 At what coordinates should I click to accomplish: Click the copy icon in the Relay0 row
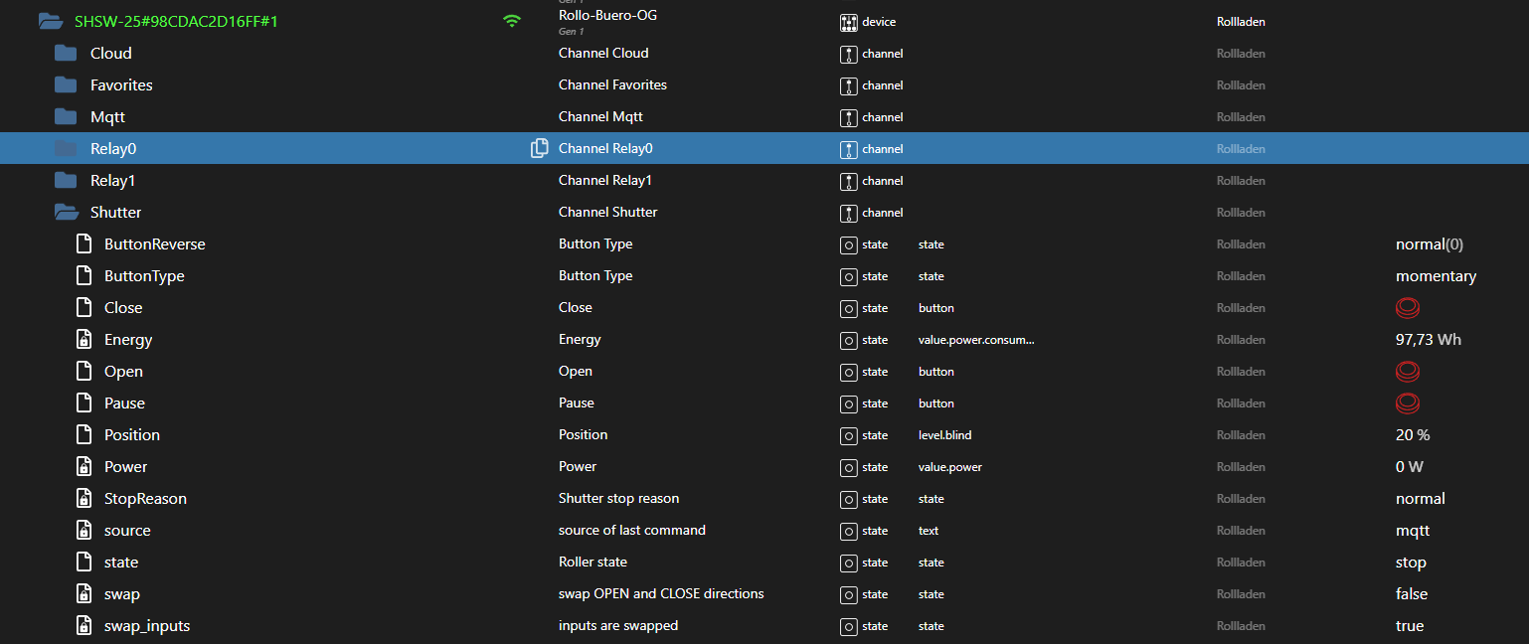(x=540, y=149)
